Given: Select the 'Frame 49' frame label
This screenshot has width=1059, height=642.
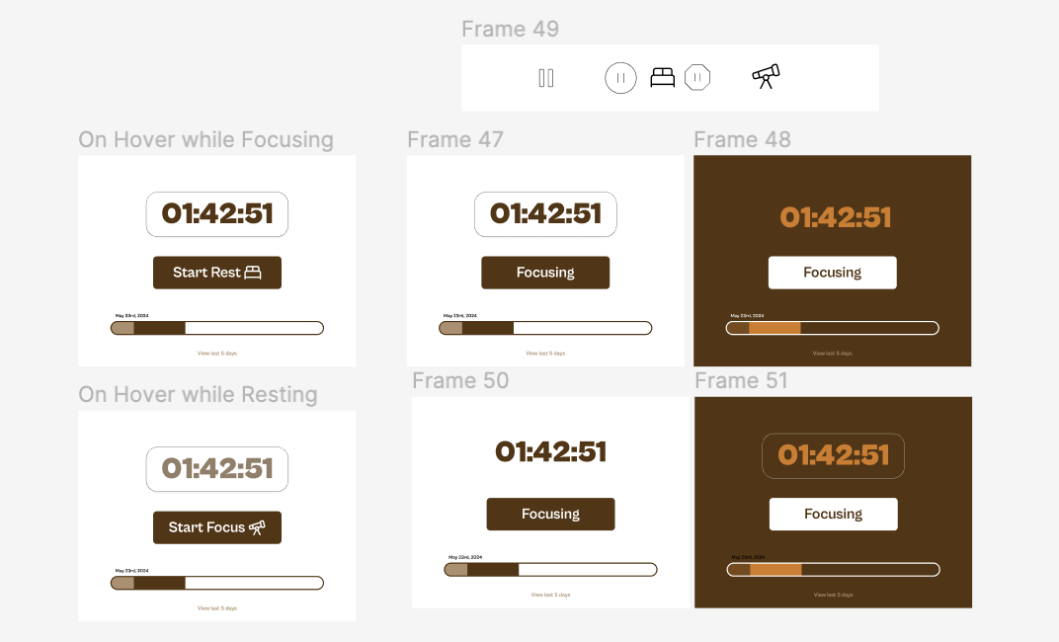Looking at the screenshot, I should (x=510, y=29).
